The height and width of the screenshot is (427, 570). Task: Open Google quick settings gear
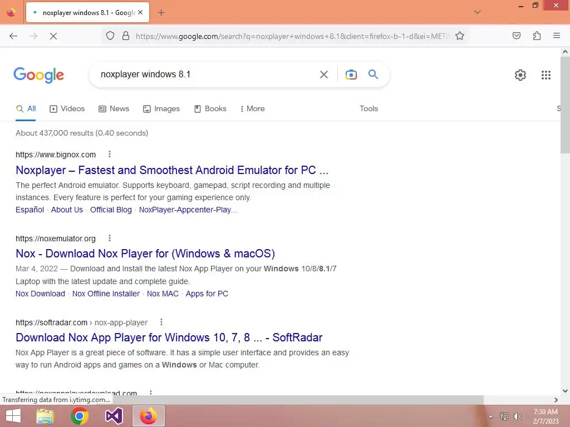(x=520, y=75)
